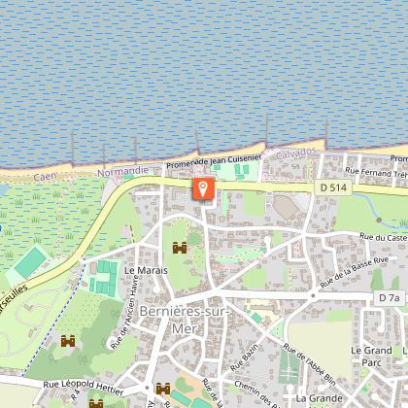Click the Calvados region label
The height and width of the screenshot is (408, 408).
pyautogui.click(x=296, y=153)
